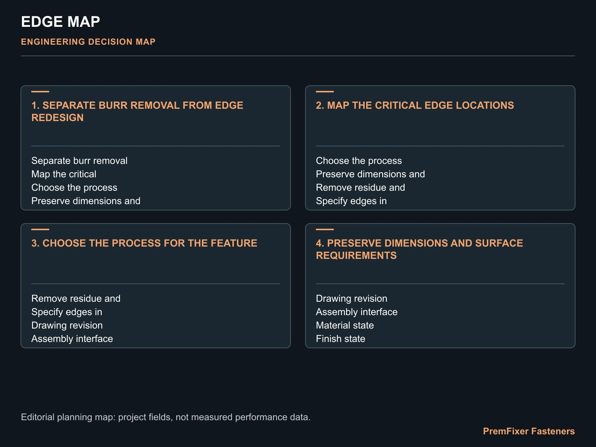Click 'Drawing revision' in card 3
This screenshot has width=596, height=447.
pos(67,325)
